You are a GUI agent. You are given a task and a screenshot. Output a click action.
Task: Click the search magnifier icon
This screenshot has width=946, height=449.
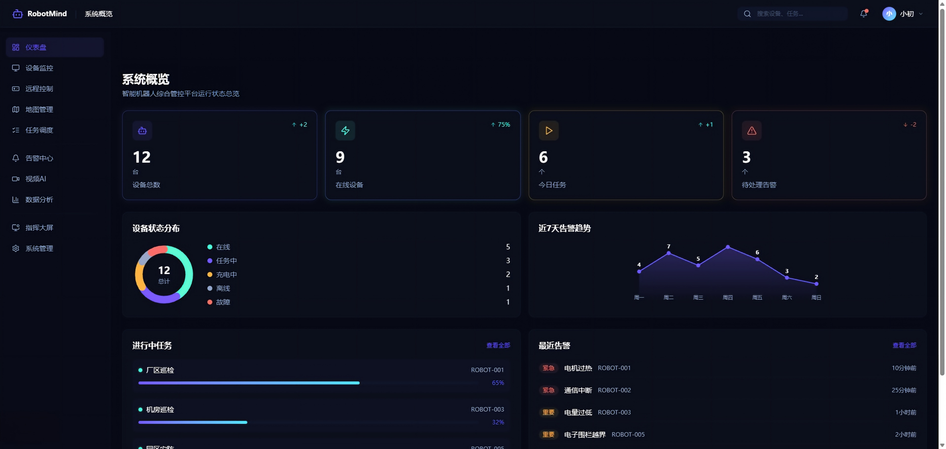pyautogui.click(x=747, y=14)
